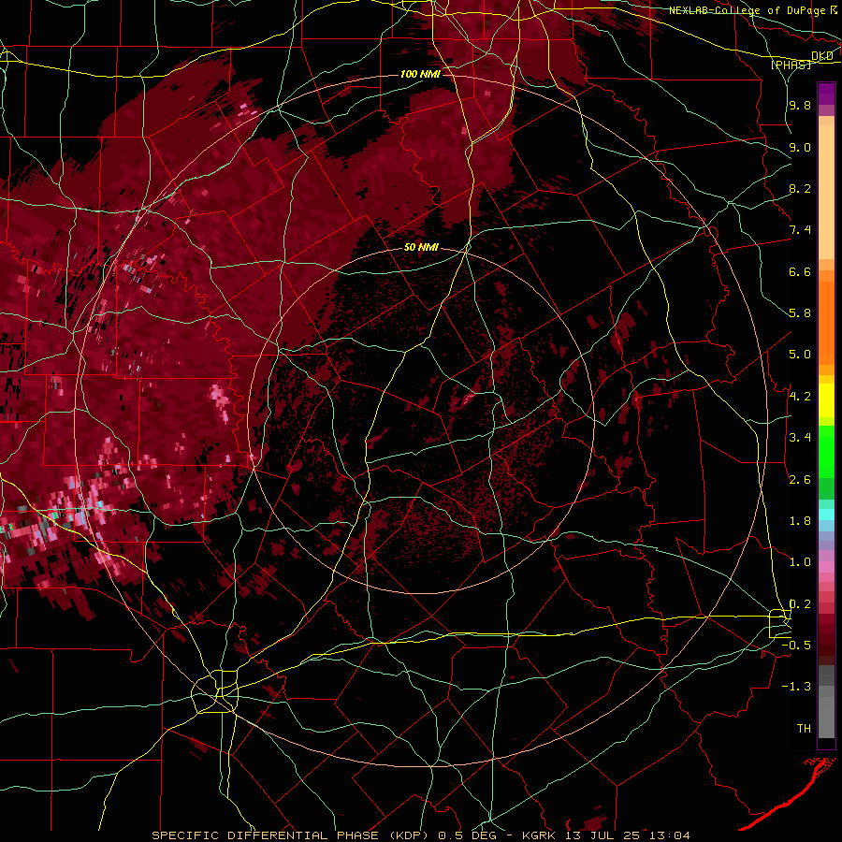Click the 9.8 value on the scale
Viewport: 842px width, 842px height.
[x=800, y=106]
